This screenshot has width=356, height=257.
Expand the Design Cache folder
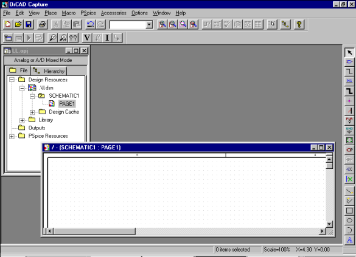pos(32,112)
